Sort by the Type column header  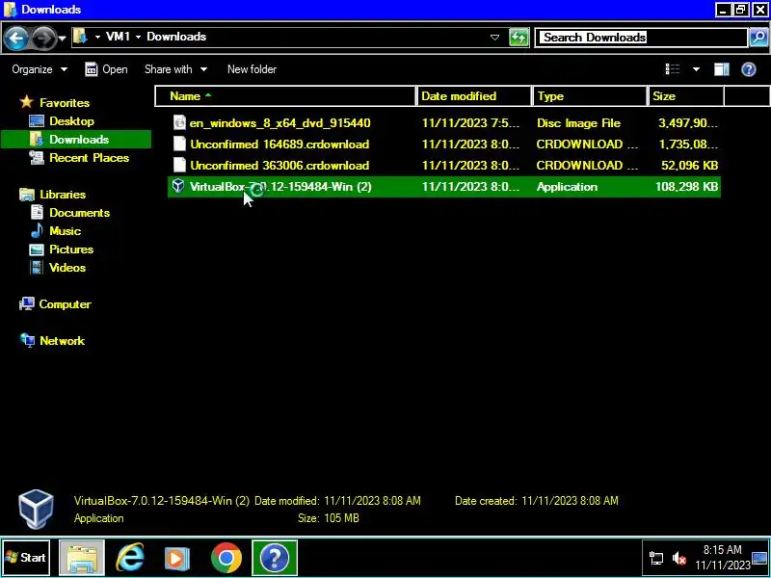pyautogui.click(x=590, y=95)
